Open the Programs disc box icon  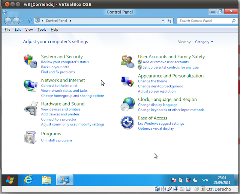click(x=30, y=137)
